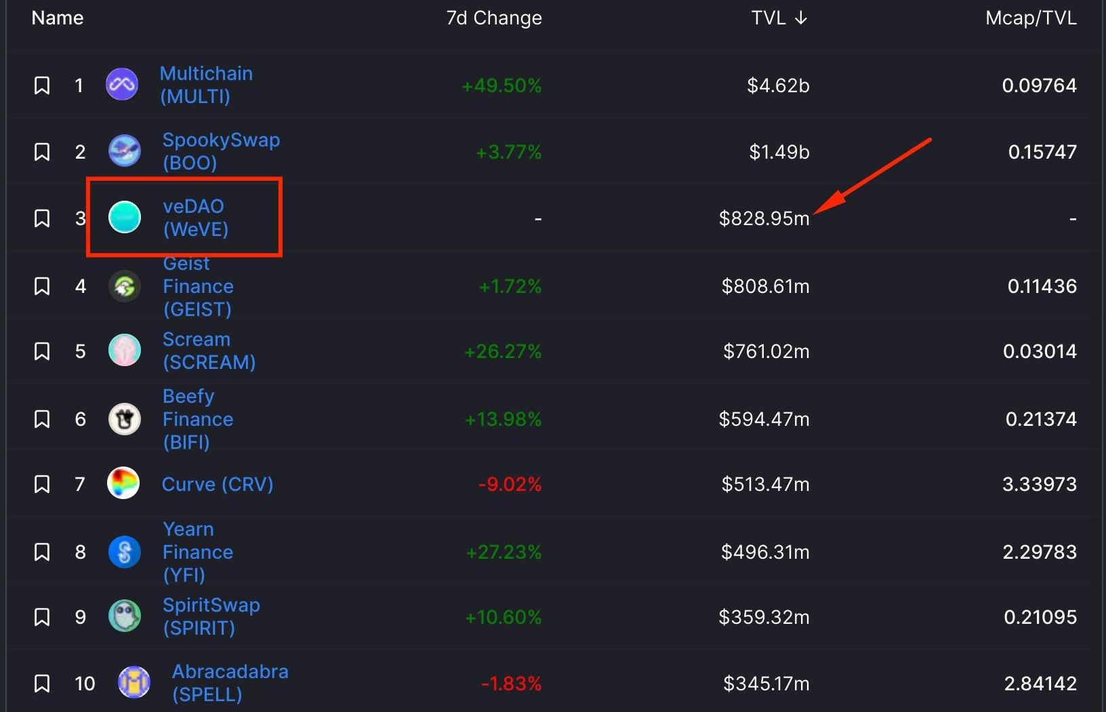Click the Curve rainbow logo icon
Image resolution: width=1106 pixels, height=712 pixels.
(123, 483)
